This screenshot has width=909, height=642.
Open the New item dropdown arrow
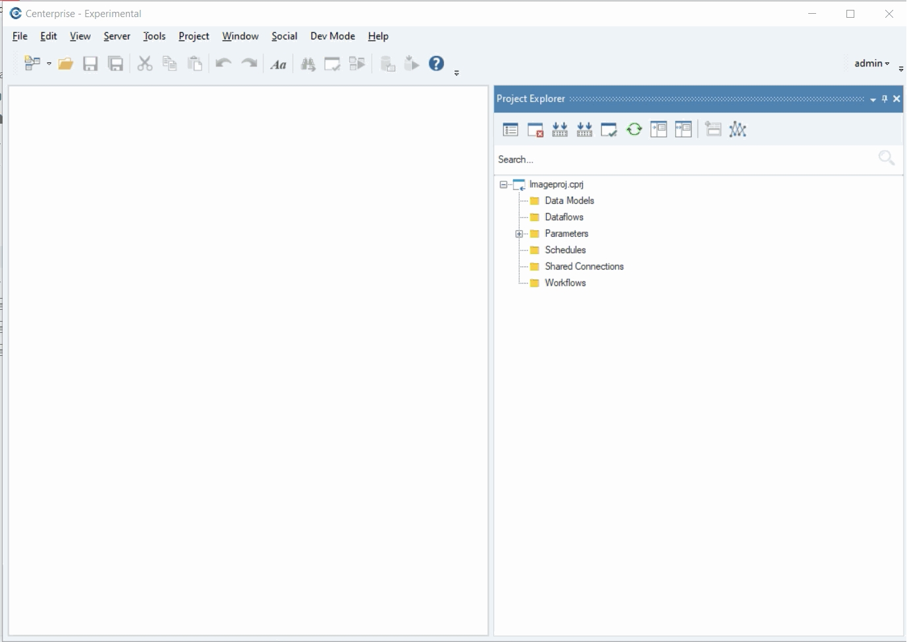(x=49, y=64)
